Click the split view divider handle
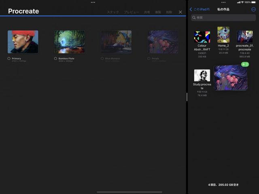The width and height of the screenshot is (259, 194). 187,97
